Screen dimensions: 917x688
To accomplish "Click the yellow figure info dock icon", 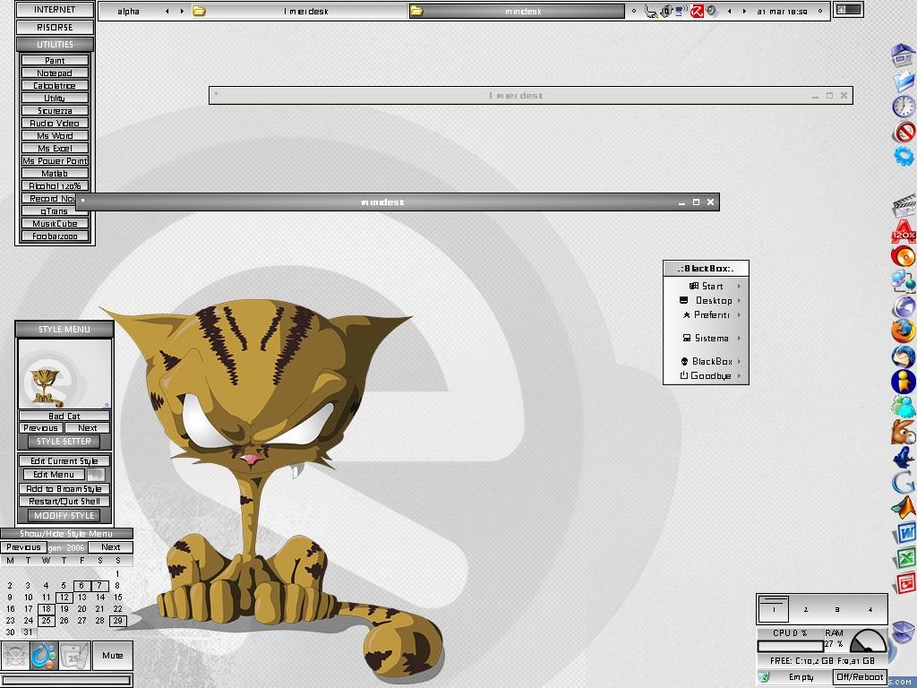I will (904, 382).
